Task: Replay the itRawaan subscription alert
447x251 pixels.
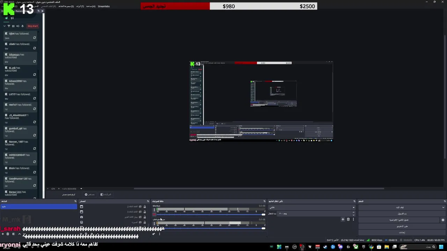Action: 34,61
